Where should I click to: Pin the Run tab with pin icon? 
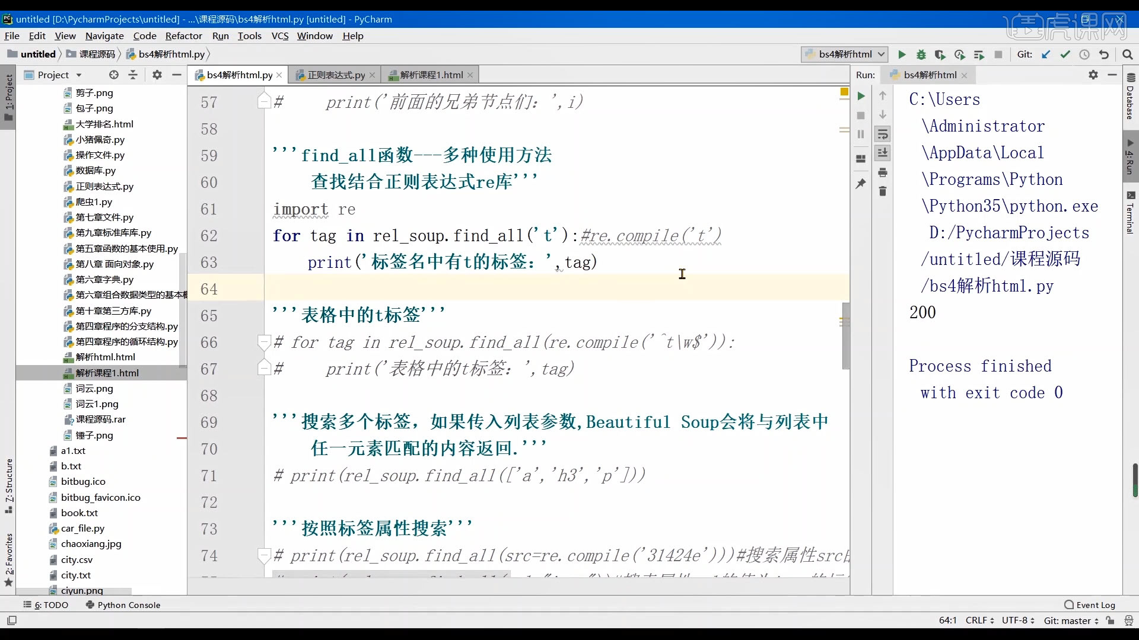pyautogui.click(x=861, y=184)
